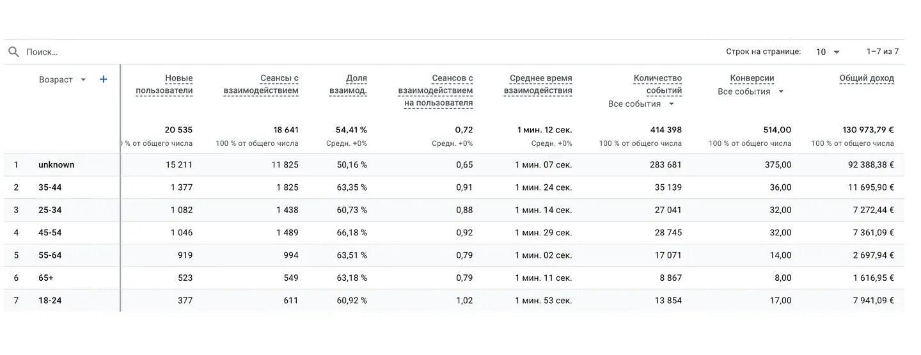The image size is (921, 355).
Task: Expand the Возраст dimension dropdown
Action: point(83,80)
